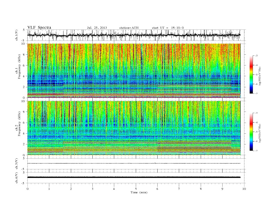The image size is (275, 212).
Task: Click the "1" tick on the time axis
Action: tap(49, 189)
